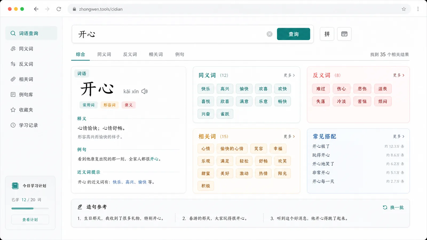Screen dimensions: 427x240
Task: Click the 反义词 swap arrows sidebar icon
Action: click(13, 64)
